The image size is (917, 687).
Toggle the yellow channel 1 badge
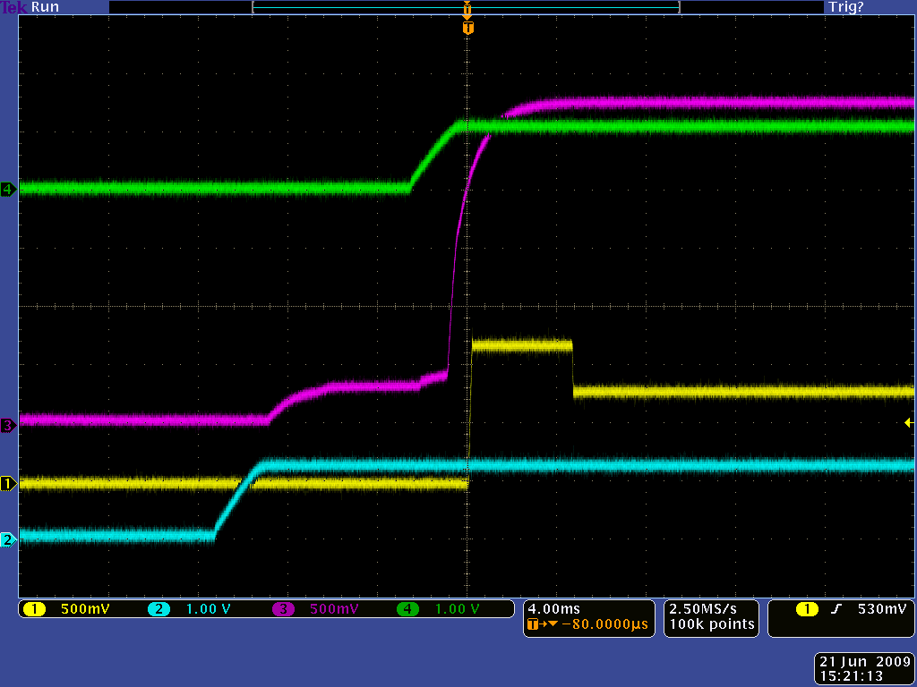34,610
